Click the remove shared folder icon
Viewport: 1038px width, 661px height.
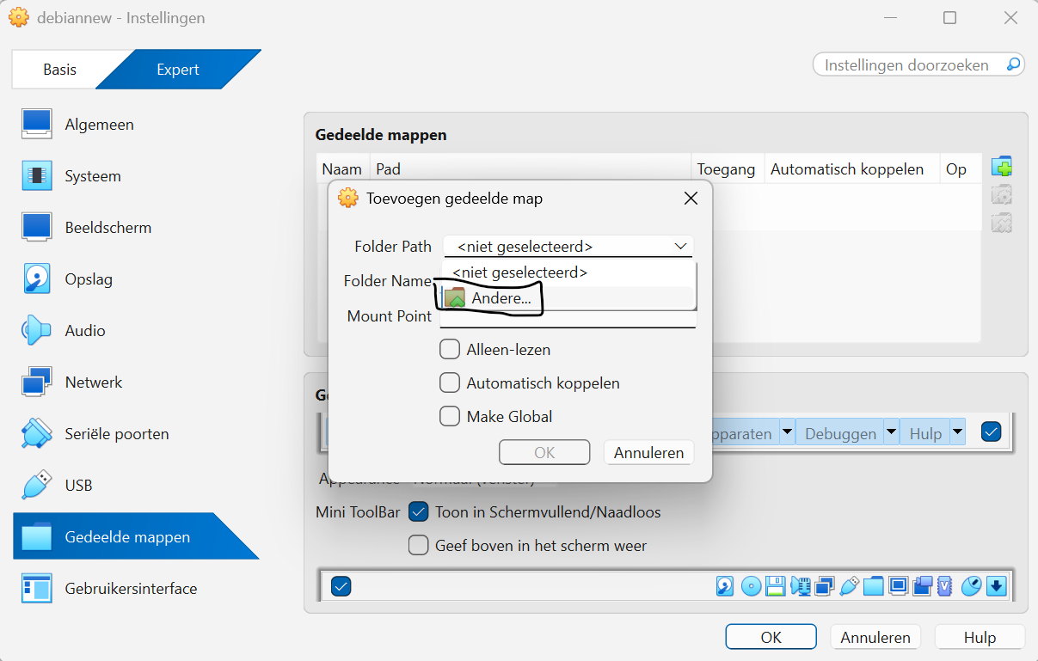(x=1001, y=223)
